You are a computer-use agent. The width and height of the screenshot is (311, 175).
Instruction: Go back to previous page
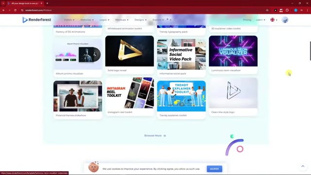coord(3,10)
